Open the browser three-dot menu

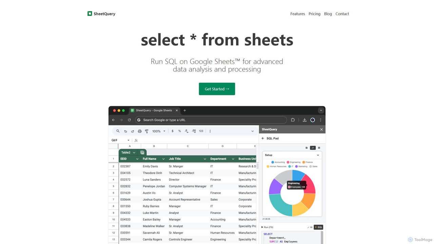coord(320,120)
